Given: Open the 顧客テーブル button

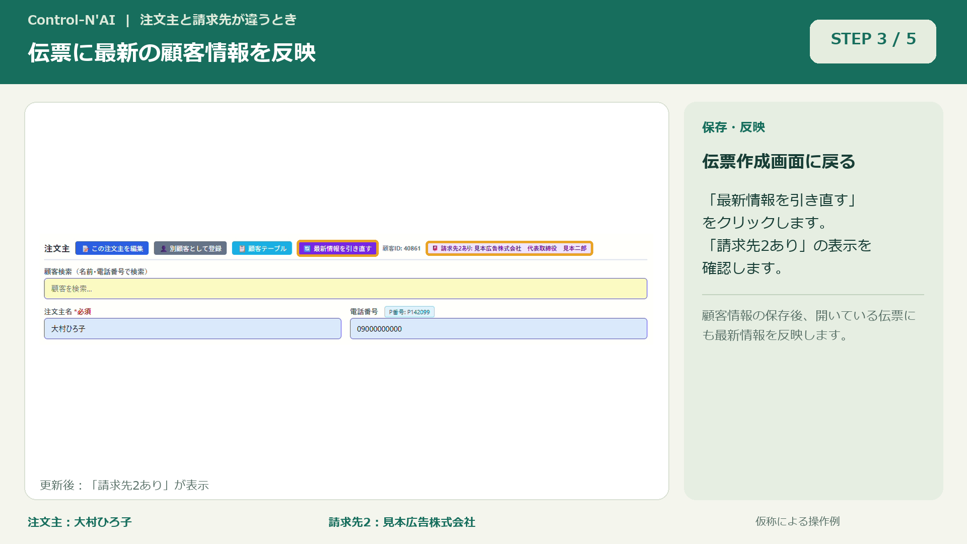Looking at the screenshot, I should (262, 248).
